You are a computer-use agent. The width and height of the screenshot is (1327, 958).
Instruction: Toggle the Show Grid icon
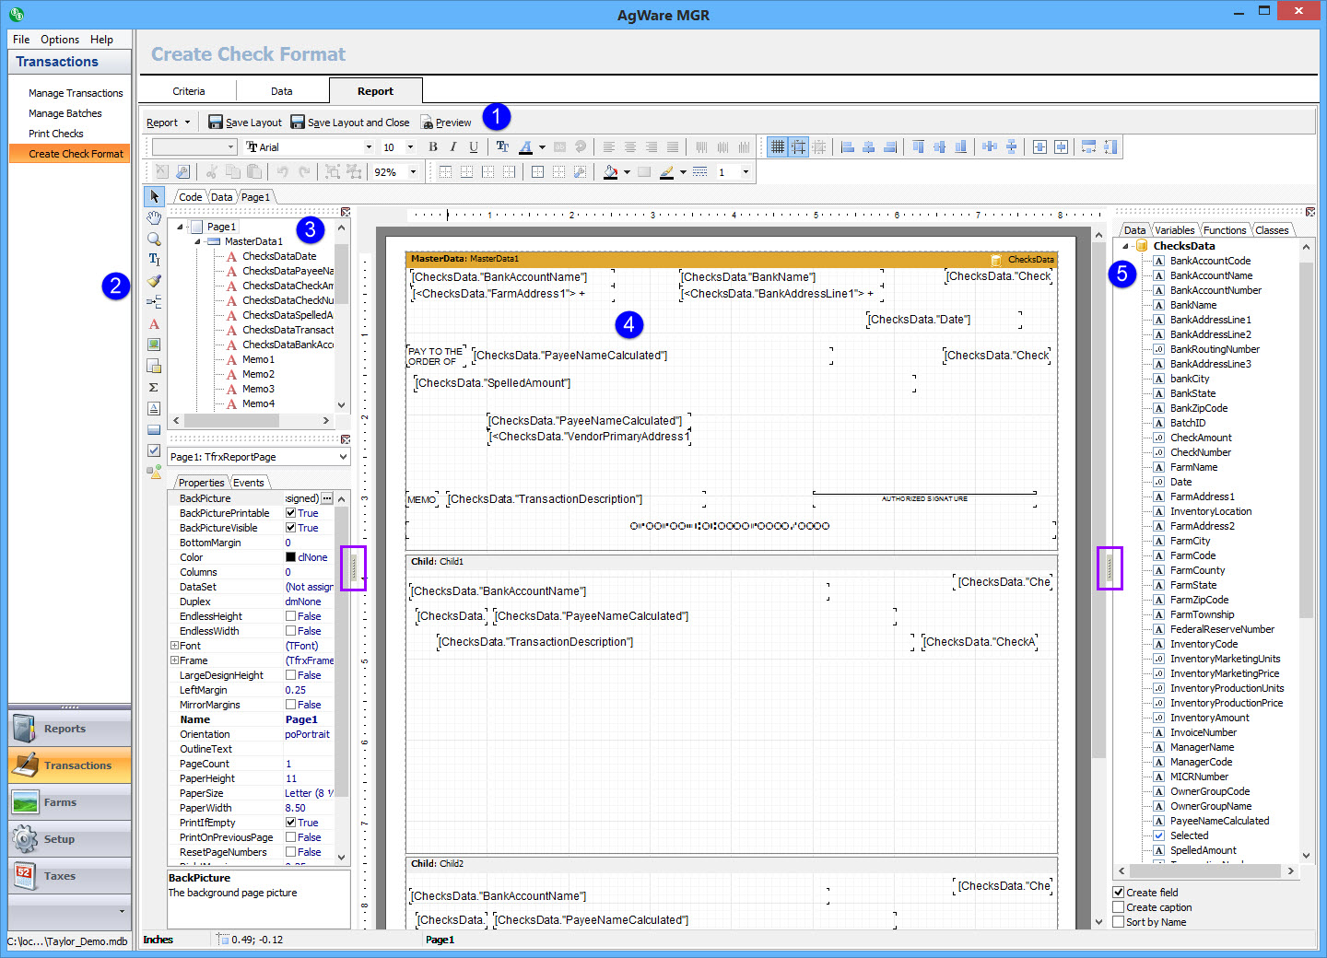tap(777, 147)
